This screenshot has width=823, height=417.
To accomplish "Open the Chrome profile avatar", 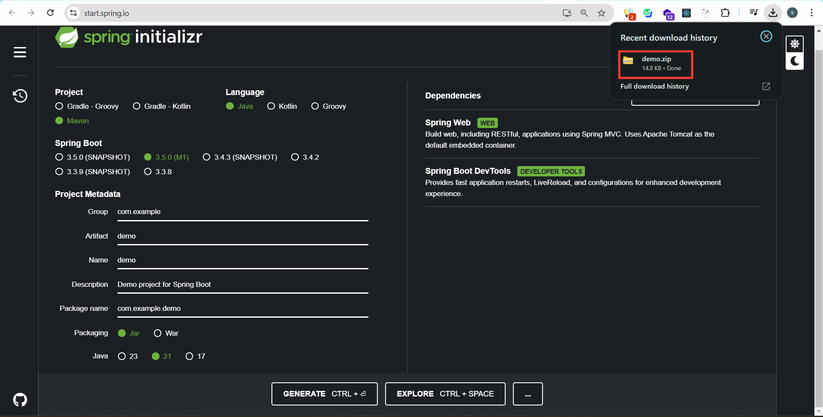I will pyautogui.click(x=793, y=13).
